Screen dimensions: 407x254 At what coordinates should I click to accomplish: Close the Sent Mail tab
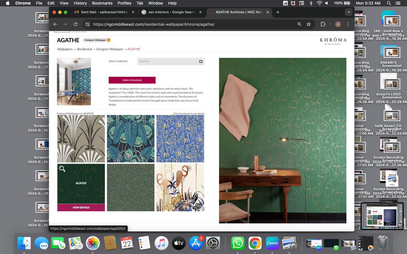[133, 12]
